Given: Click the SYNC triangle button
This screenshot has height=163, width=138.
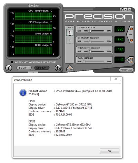Looking at the screenshot, I should [x=70, y=68].
